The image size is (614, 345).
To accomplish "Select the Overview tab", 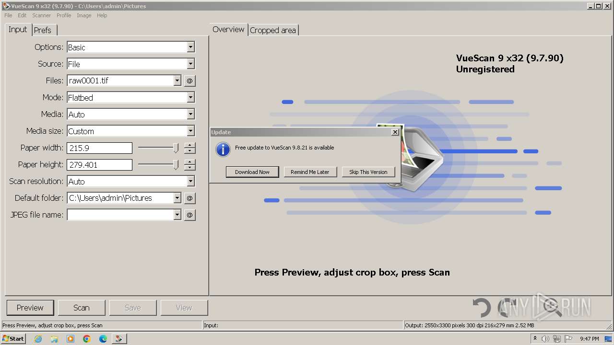I will pos(228,29).
